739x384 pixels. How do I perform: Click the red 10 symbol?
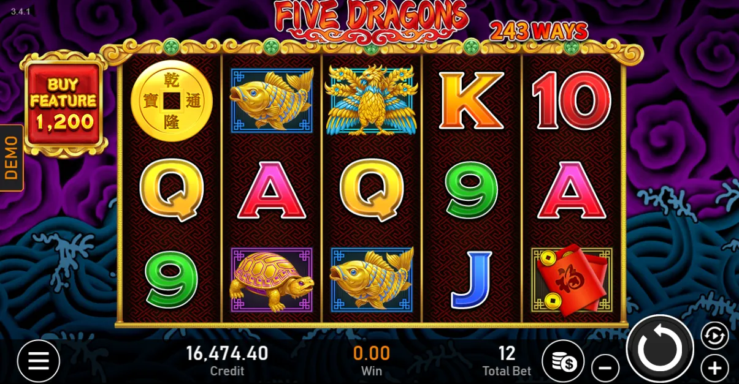(572, 100)
